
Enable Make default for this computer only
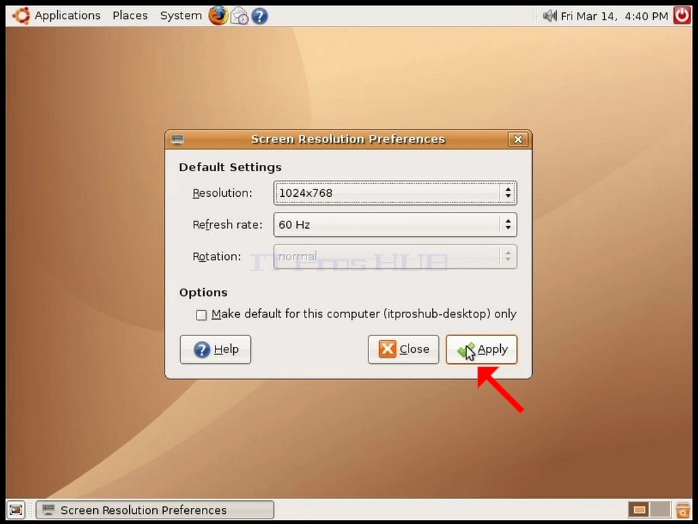click(201, 315)
